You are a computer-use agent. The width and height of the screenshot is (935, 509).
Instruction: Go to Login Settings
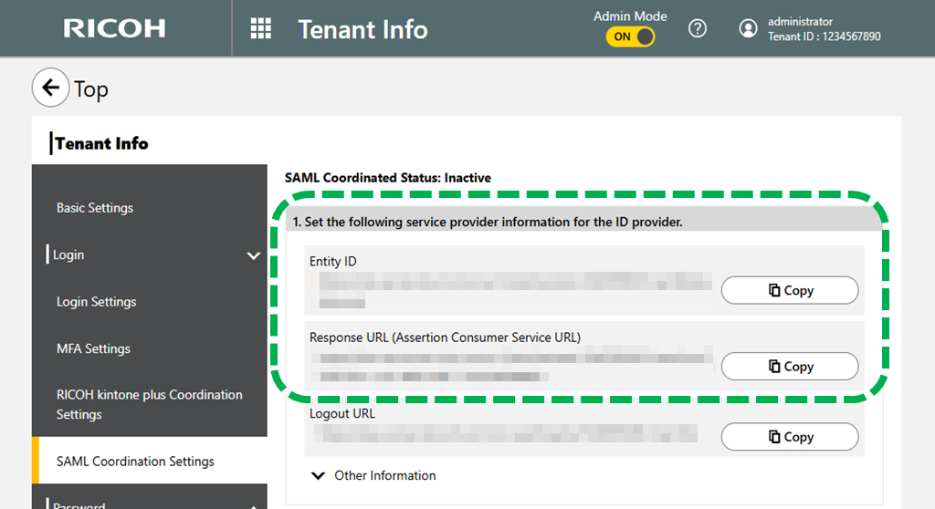96,302
